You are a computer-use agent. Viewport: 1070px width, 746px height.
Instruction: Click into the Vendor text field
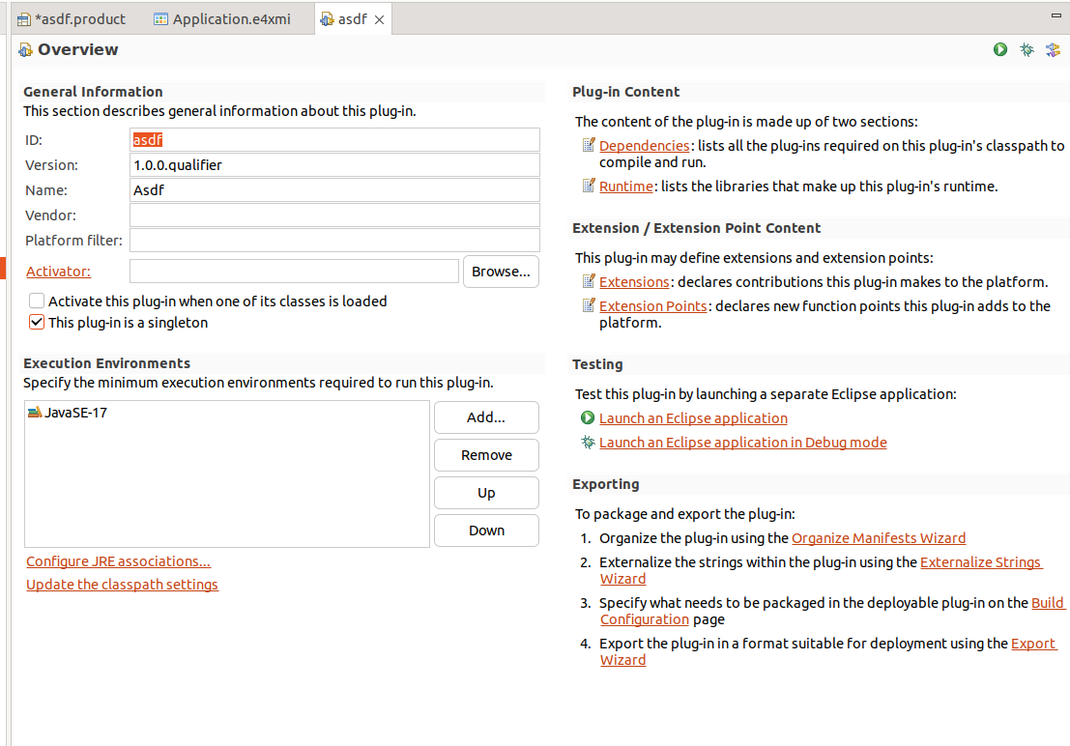click(x=334, y=215)
